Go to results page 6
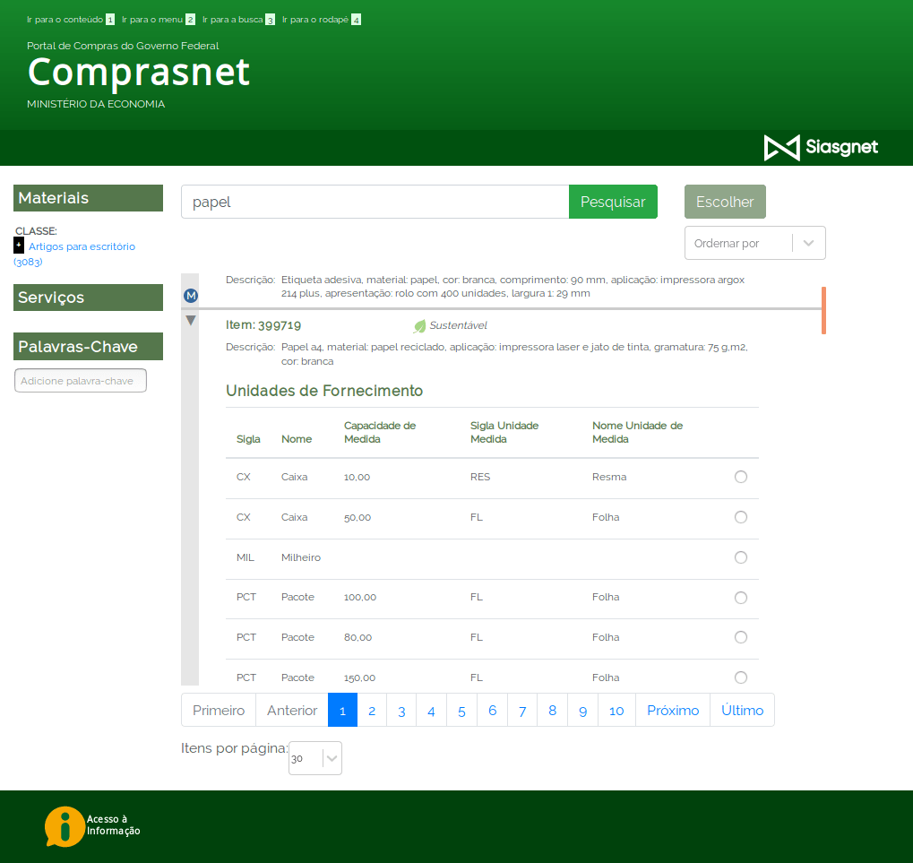The width and height of the screenshot is (913, 863). click(x=493, y=711)
